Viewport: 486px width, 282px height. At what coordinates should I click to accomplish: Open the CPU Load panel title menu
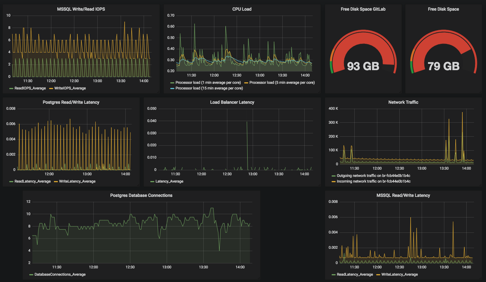coord(242,9)
